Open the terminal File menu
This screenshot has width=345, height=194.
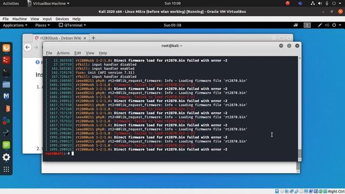tap(49, 53)
